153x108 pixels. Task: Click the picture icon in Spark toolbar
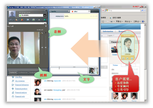33,20
